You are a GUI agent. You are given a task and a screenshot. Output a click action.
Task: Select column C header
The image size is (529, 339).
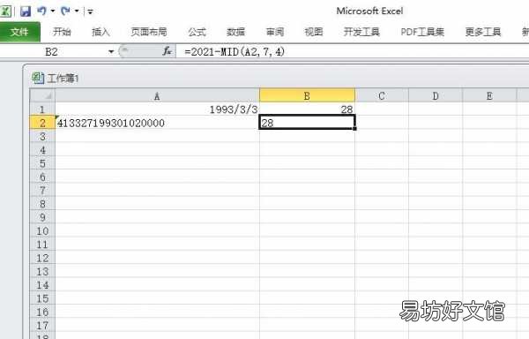tap(382, 95)
